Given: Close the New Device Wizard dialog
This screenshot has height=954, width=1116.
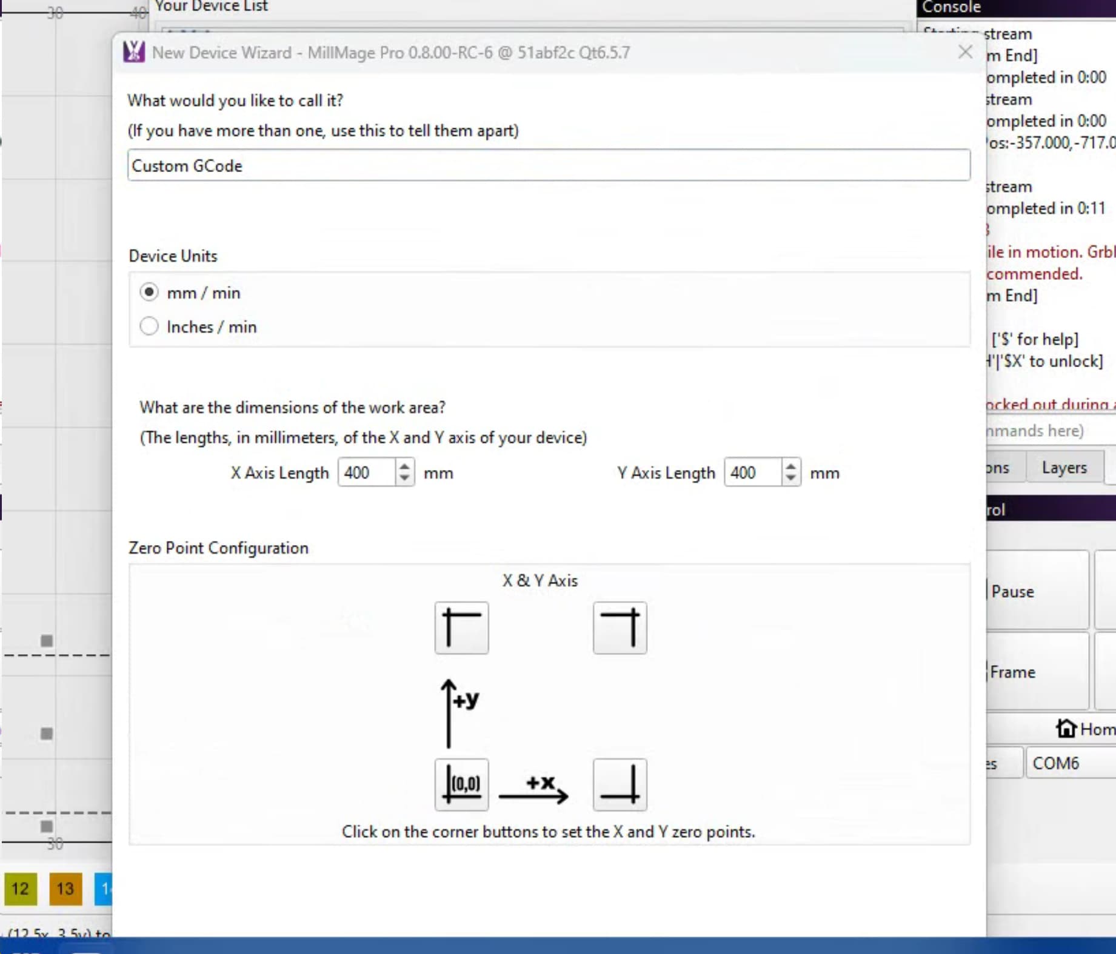Looking at the screenshot, I should 965,52.
